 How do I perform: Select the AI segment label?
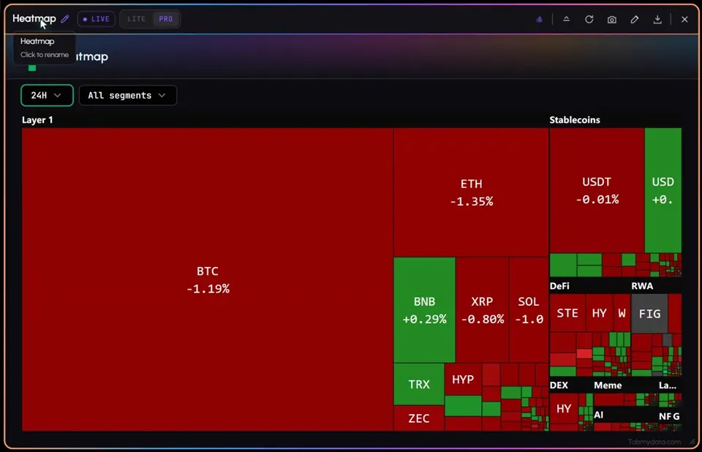pos(599,415)
